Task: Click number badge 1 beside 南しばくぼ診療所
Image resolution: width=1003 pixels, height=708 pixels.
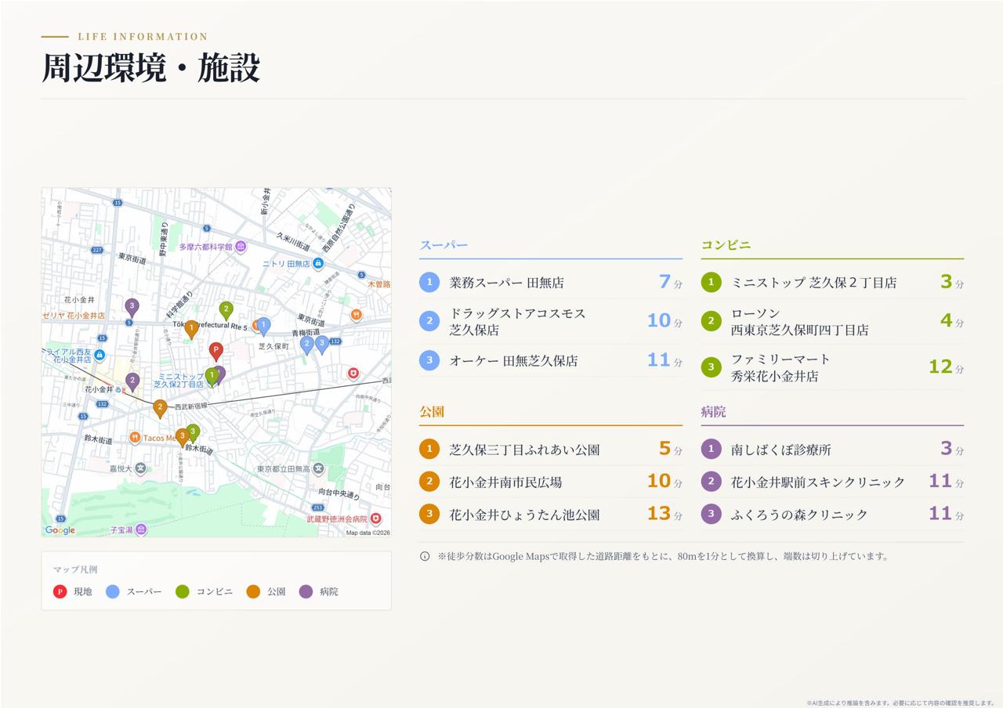Action: pyautogui.click(x=711, y=449)
